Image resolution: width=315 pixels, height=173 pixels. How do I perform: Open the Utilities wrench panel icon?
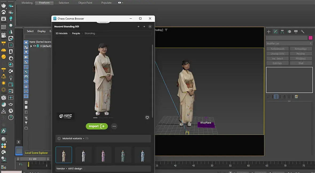pyautogui.click(x=303, y=32)
